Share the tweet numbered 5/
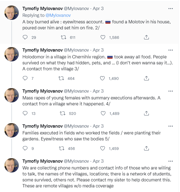This screenshot has height=192, width=180. (x=146, y=148)
